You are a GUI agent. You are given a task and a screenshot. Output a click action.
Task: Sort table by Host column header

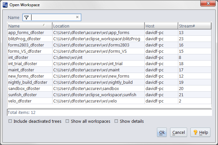click(161, 26)
